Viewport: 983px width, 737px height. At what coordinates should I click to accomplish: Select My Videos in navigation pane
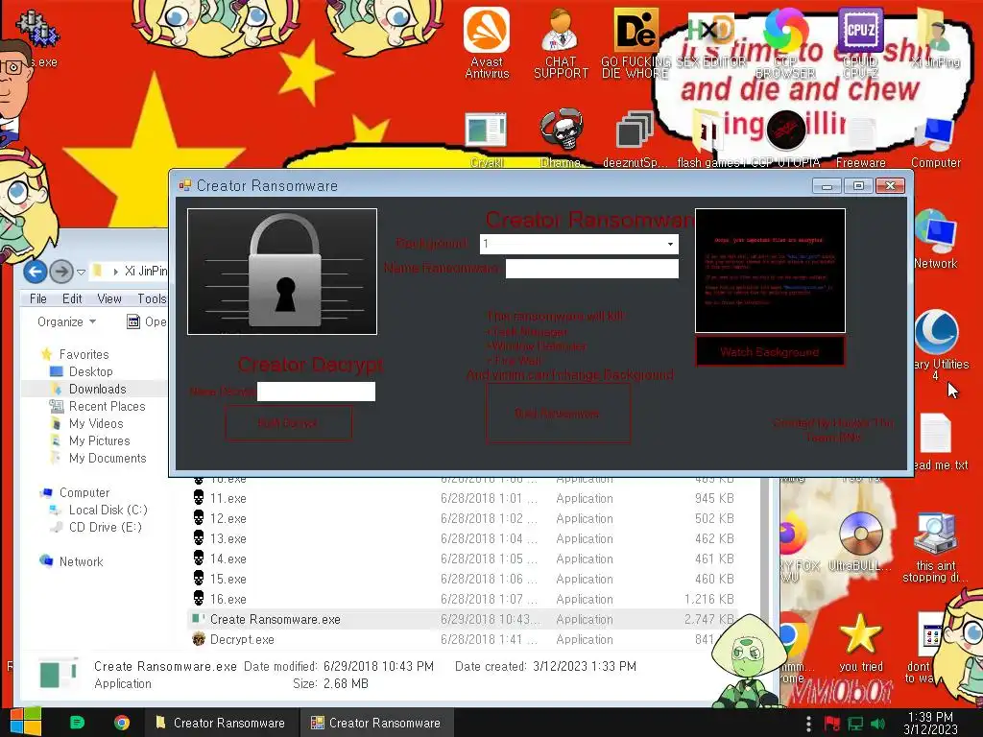[x=96, y=423]
